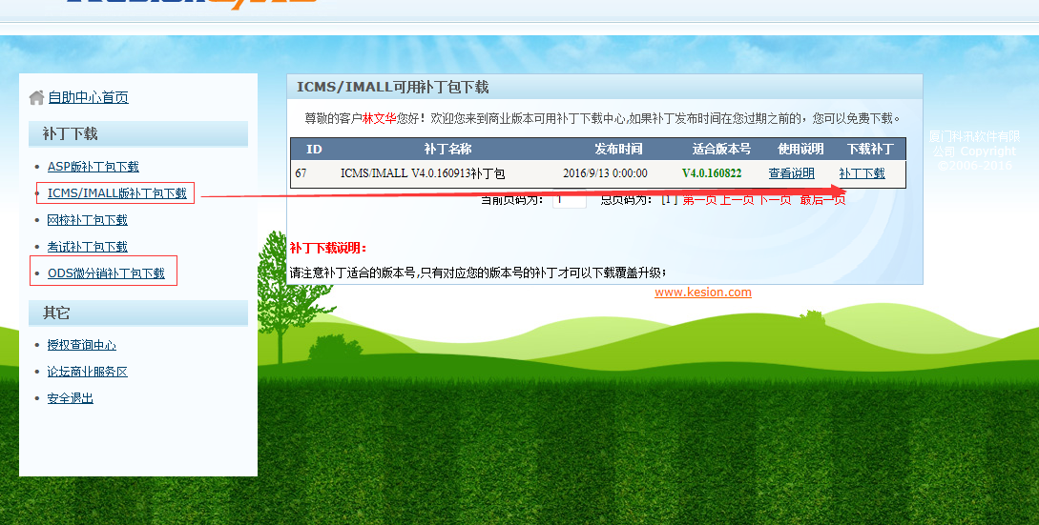Screen dimensions: 1039x525
Task: Select ICMS/IMALL版补丁包下载 sidebar link
Action: pyautogui.click(x=117, y=193)
